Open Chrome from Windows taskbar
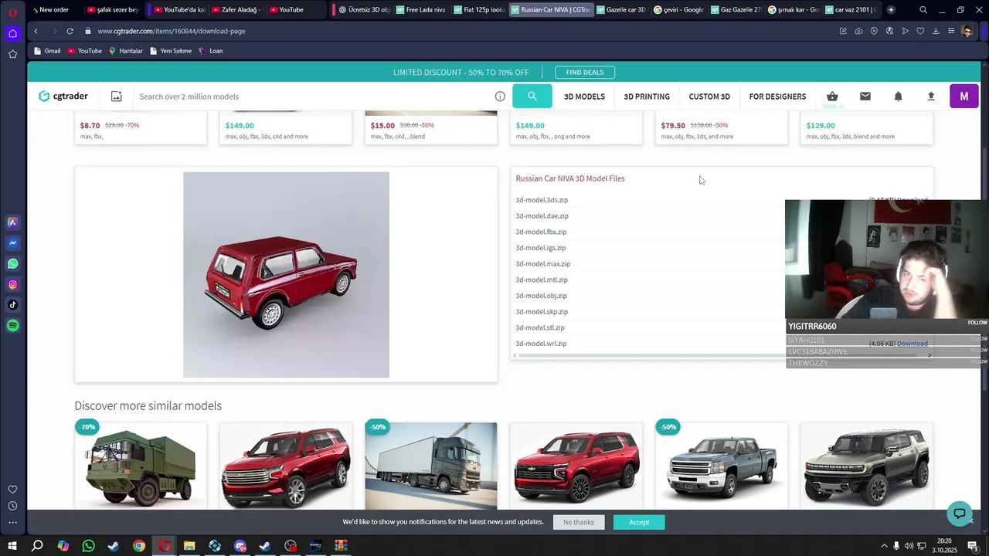 [x=139, y=546]
